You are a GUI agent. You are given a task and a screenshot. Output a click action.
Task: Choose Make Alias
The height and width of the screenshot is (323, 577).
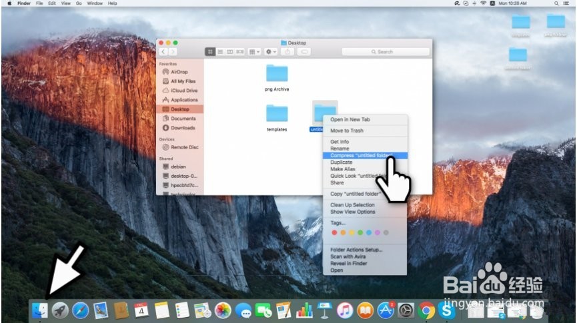pyautogui.click(x=343, y=169)
